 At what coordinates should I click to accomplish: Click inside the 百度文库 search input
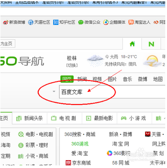pyautogui.click(x=112, y=92)
